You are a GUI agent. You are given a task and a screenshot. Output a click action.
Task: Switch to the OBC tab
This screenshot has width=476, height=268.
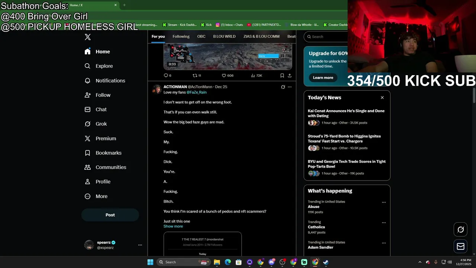pyautogui.click(x=201, y=36)
